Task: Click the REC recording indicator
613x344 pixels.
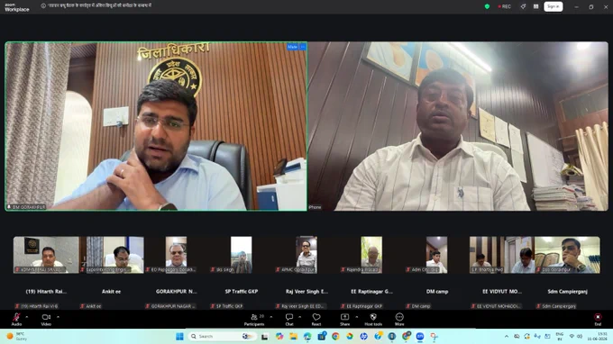Action: pos(504,6)
